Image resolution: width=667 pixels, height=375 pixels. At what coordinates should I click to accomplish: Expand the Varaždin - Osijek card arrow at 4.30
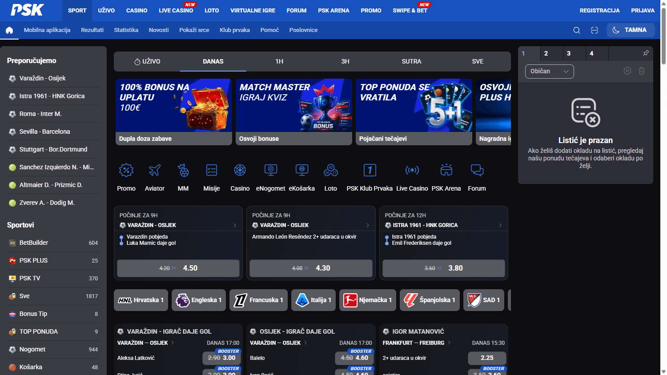point(368,225)
